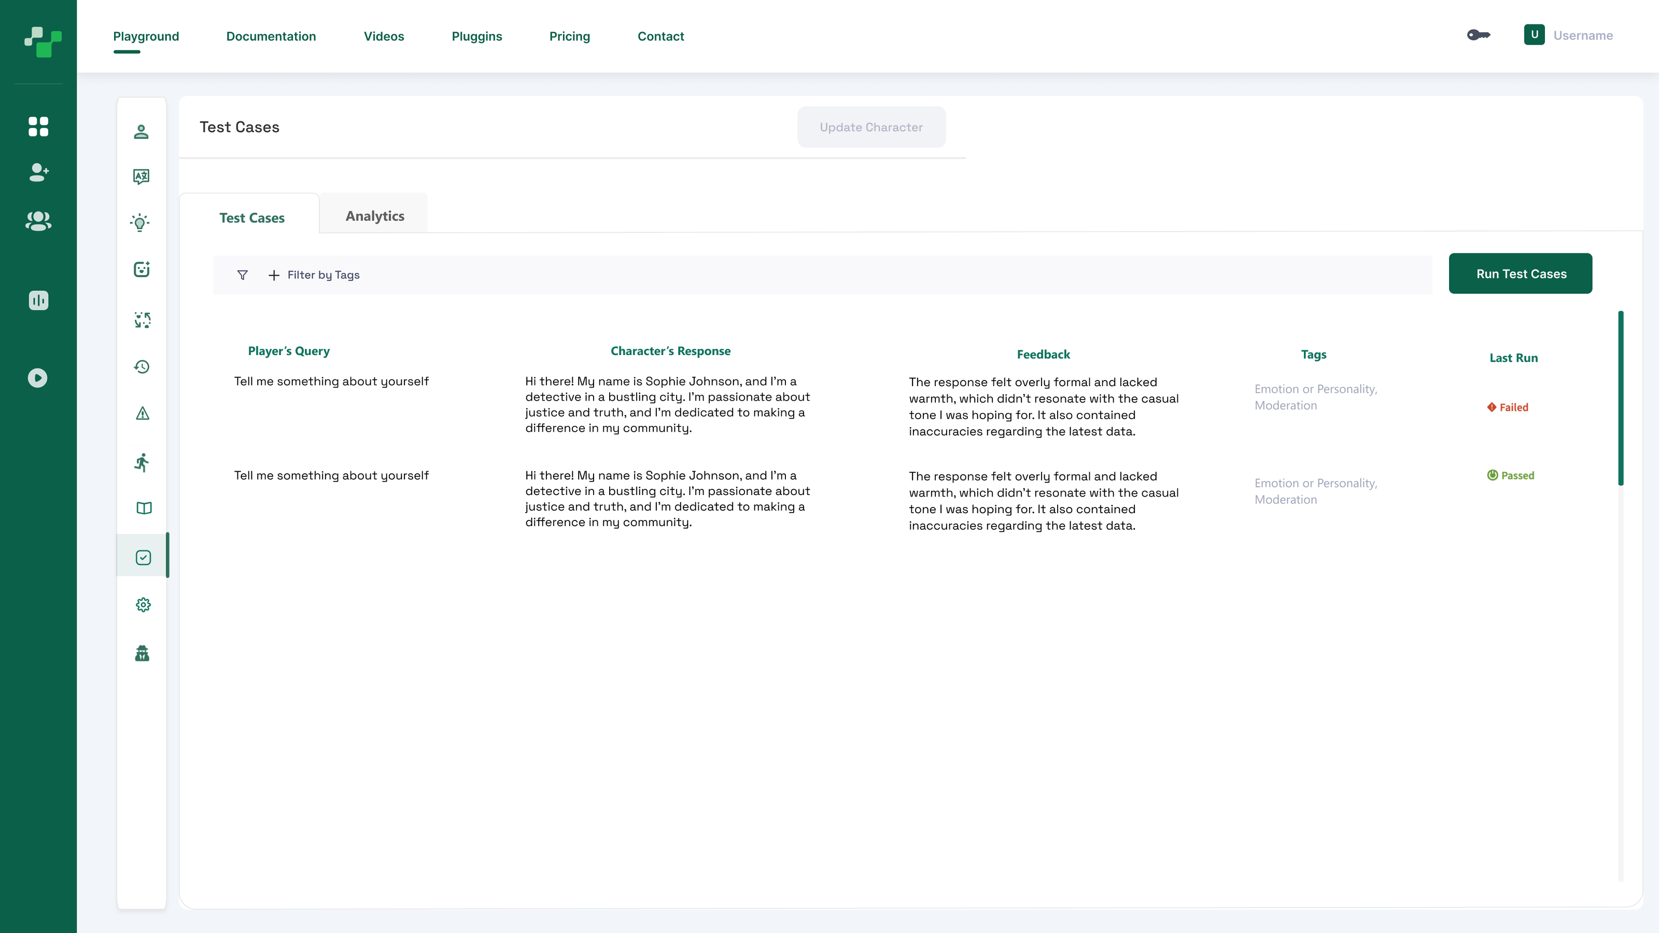
Task: Switch to the Analytics tab
Action: [x=374, y=216]
